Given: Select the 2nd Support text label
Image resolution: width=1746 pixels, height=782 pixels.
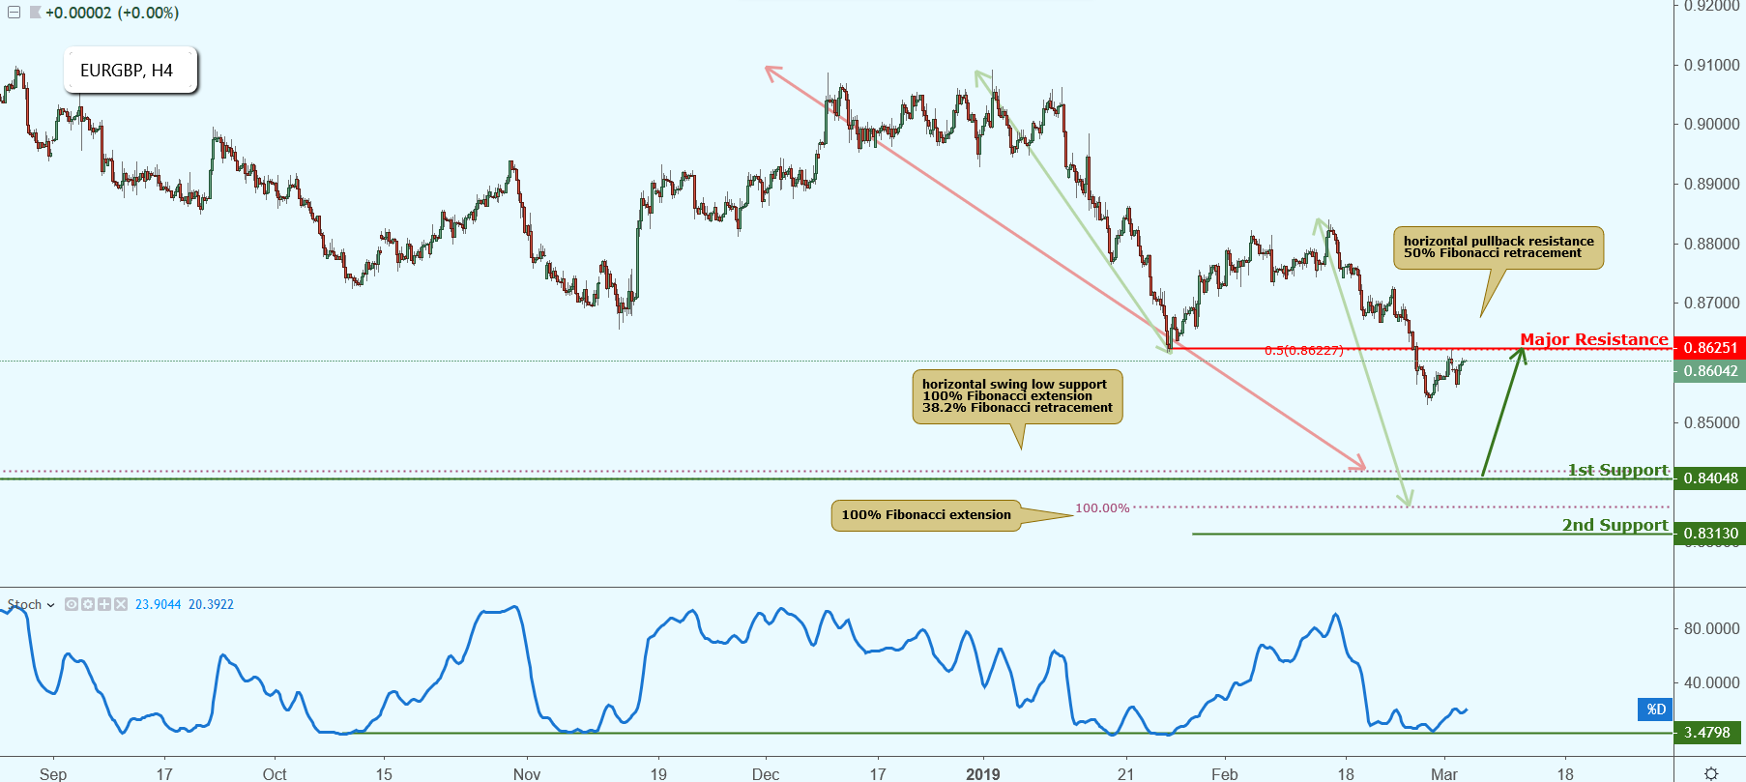Looking at the screenshot, I should [x=1615, y=525].
